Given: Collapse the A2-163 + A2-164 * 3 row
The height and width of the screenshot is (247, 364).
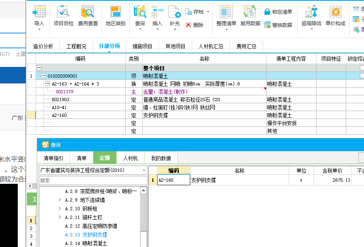Looking at the screenshot, I should [48, 84].
